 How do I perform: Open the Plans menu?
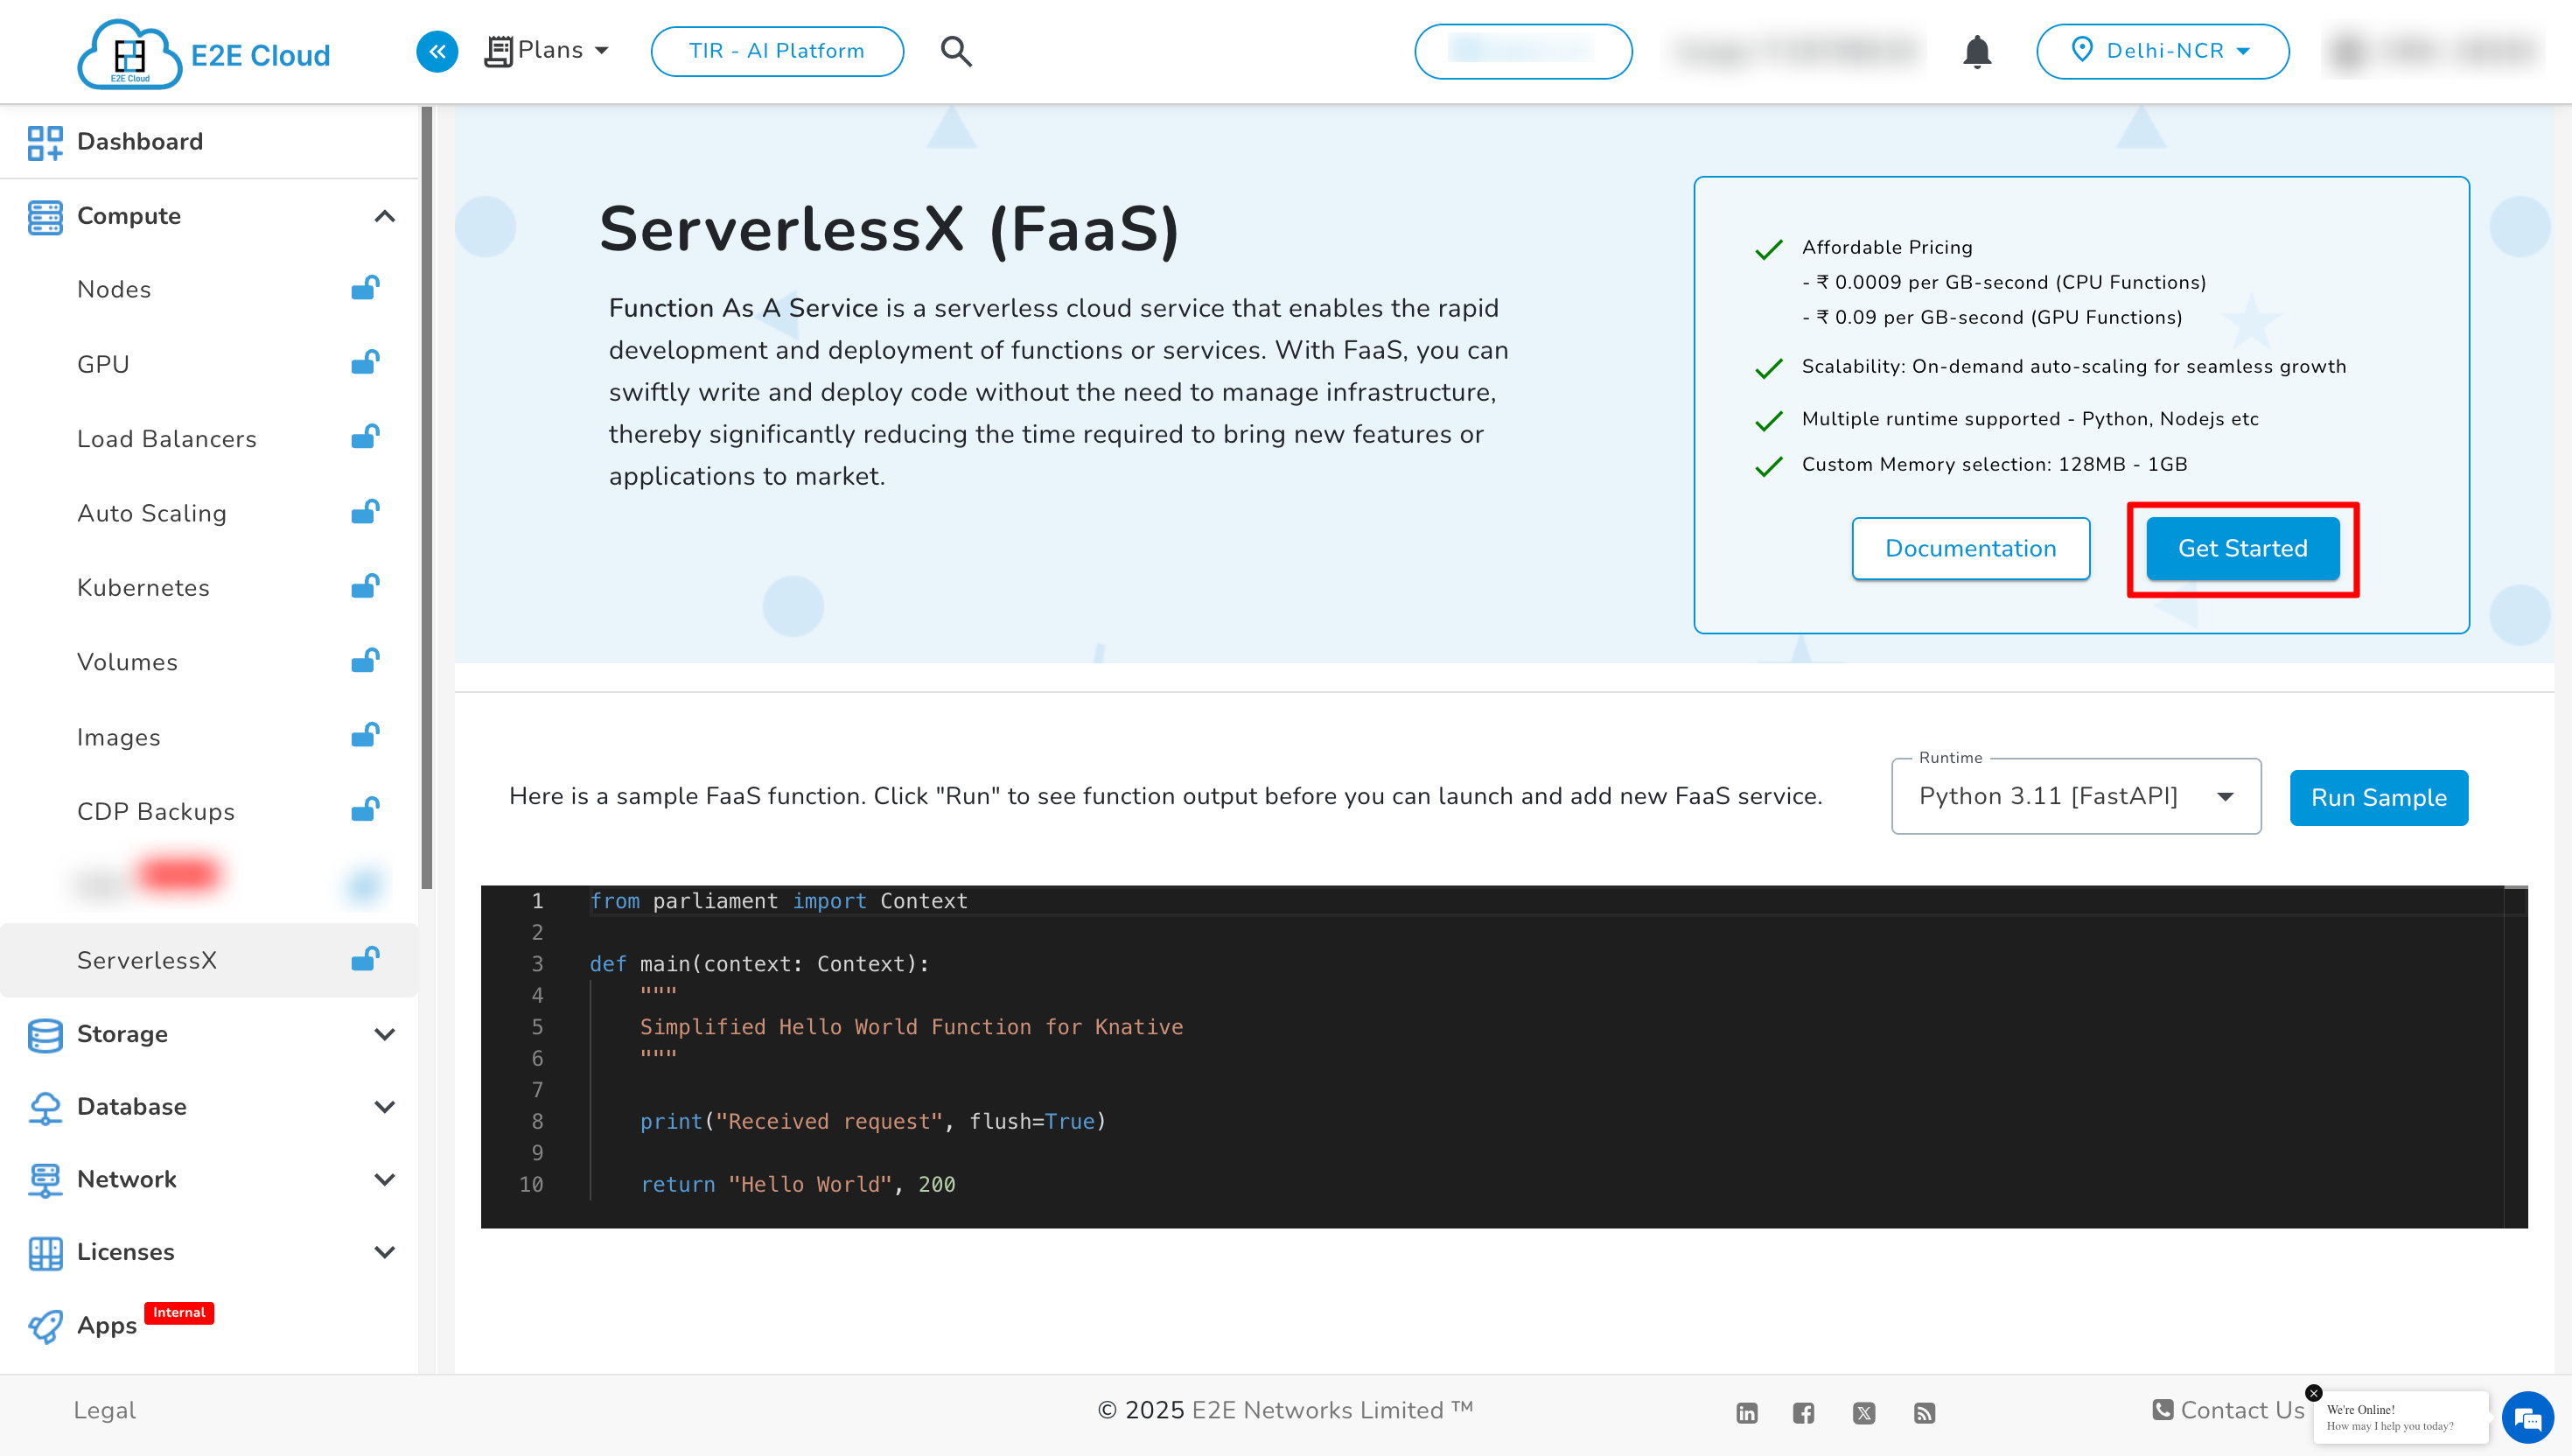(547, 50)
